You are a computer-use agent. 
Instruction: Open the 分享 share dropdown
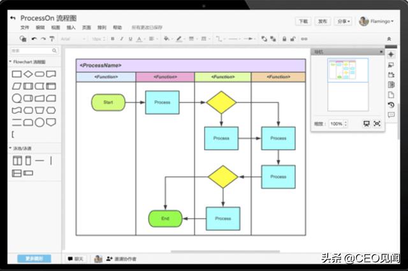(x=343, y=21)
